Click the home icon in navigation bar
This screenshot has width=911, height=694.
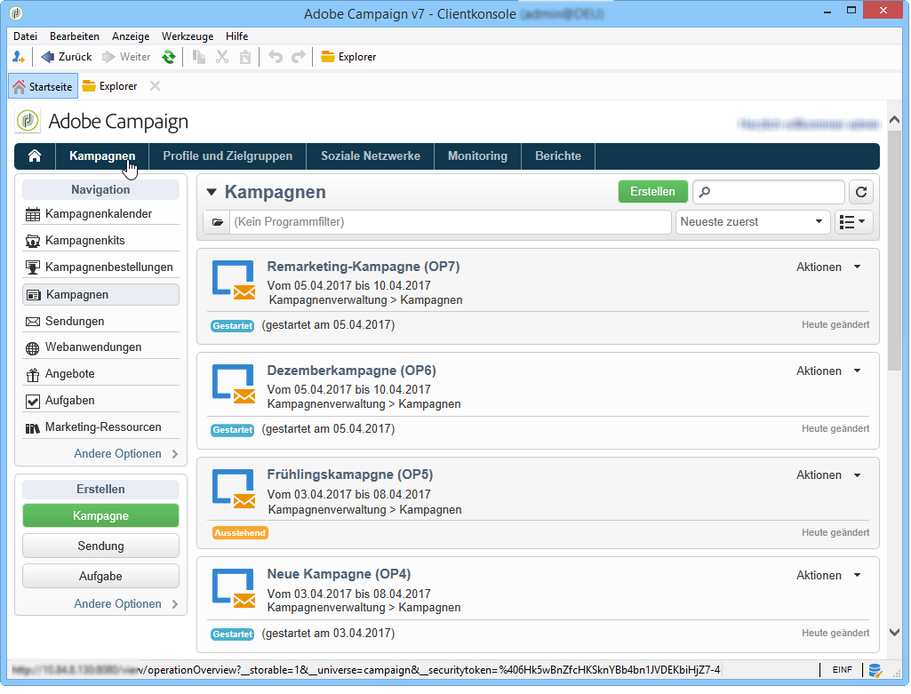click(35, 156)
